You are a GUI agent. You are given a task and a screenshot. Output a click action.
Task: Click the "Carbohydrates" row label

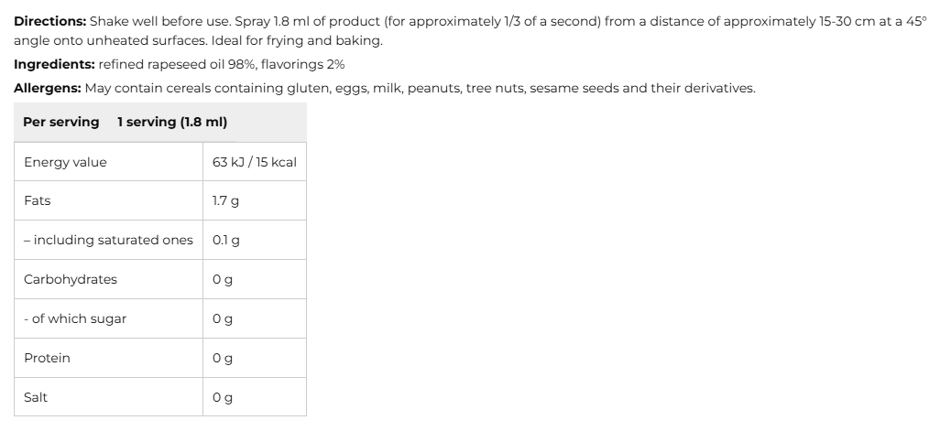(71, 279)
